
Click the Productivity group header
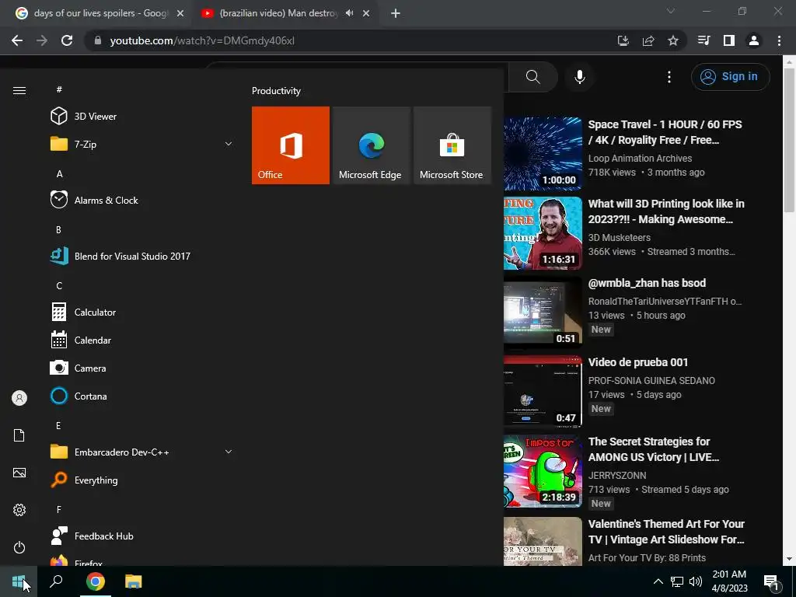pyautogui.click(x=276, y=91)
